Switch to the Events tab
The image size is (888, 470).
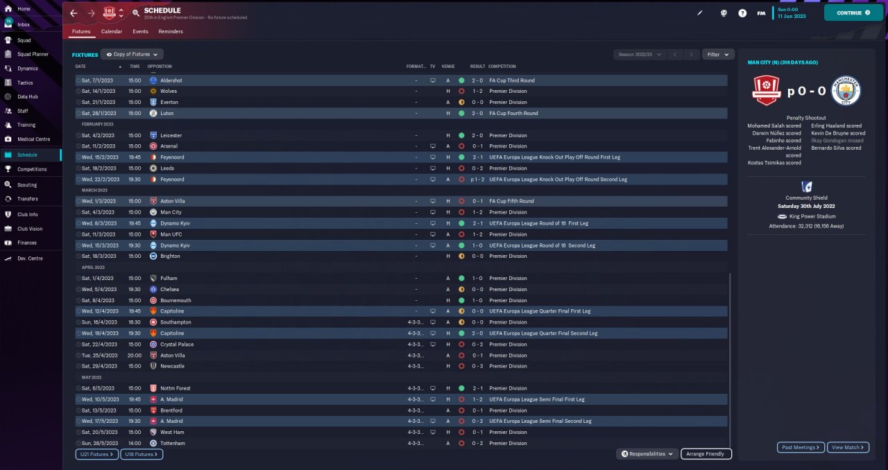(x=140, y=32)
